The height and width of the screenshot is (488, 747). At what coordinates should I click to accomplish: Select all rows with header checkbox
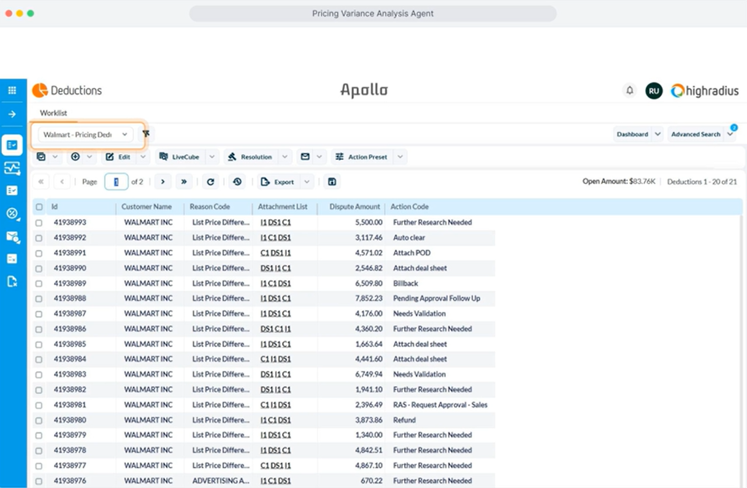click(x=39, y=207)
